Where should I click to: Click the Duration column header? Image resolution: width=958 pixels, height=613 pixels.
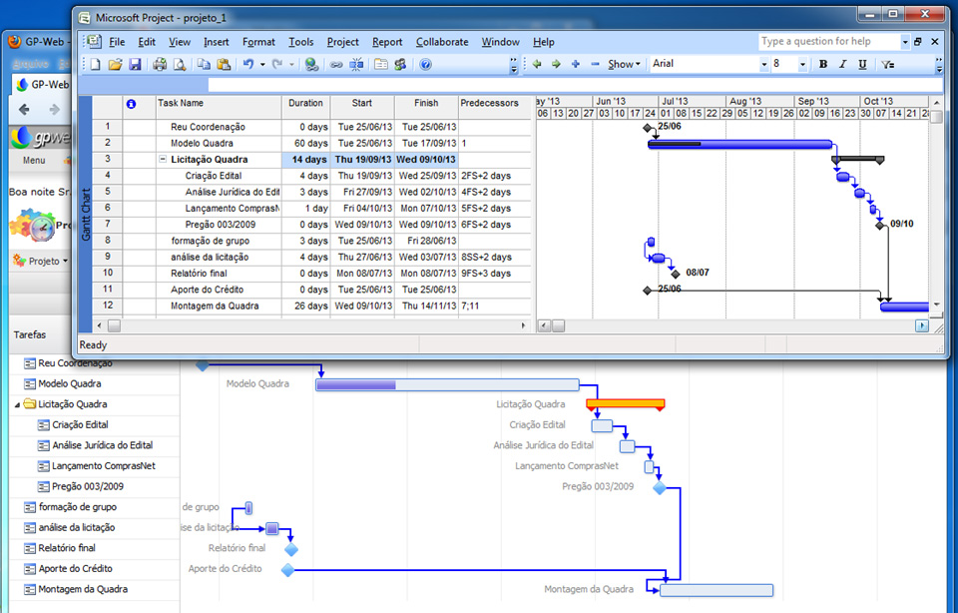point(306,107)
